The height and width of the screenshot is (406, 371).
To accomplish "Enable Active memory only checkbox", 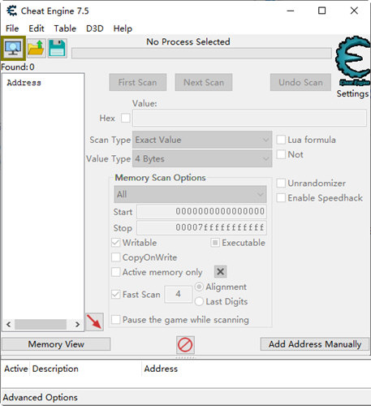I will pos(115,272).
